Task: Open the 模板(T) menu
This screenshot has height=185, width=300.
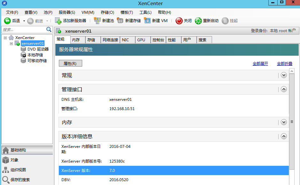Action: 127,12
